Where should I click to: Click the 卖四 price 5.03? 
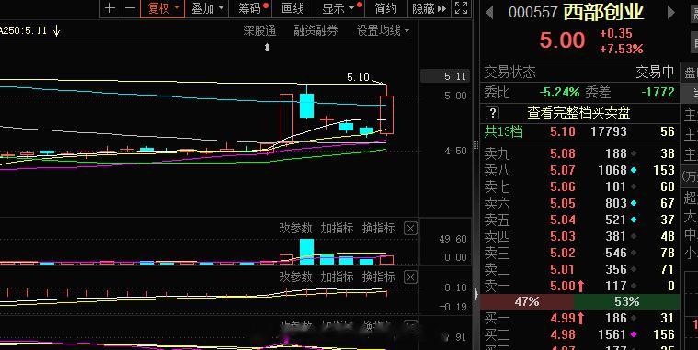pos(563,236)
